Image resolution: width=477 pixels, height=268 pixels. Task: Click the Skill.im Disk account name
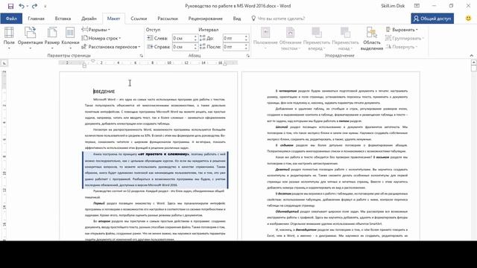pyautogui.click(x=393, y=6)
